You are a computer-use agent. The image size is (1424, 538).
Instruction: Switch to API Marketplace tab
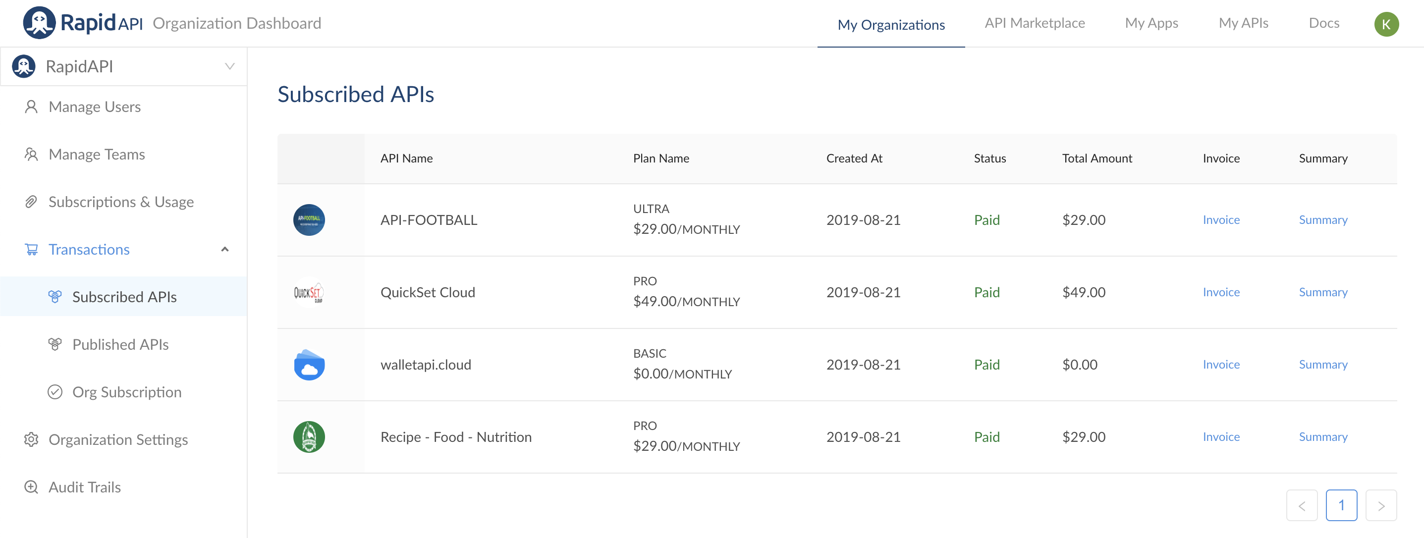1034,23
